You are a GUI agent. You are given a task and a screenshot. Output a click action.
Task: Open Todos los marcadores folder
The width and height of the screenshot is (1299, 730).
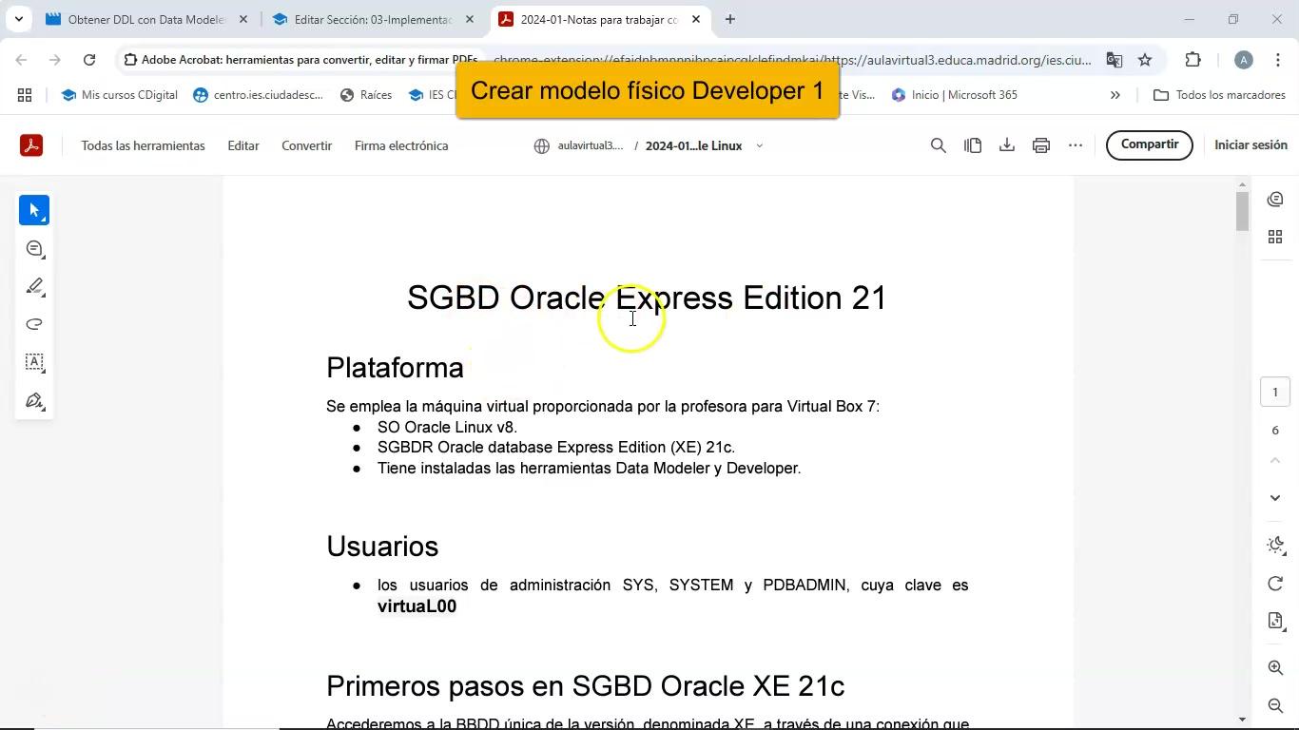(x=1219, y=95)
